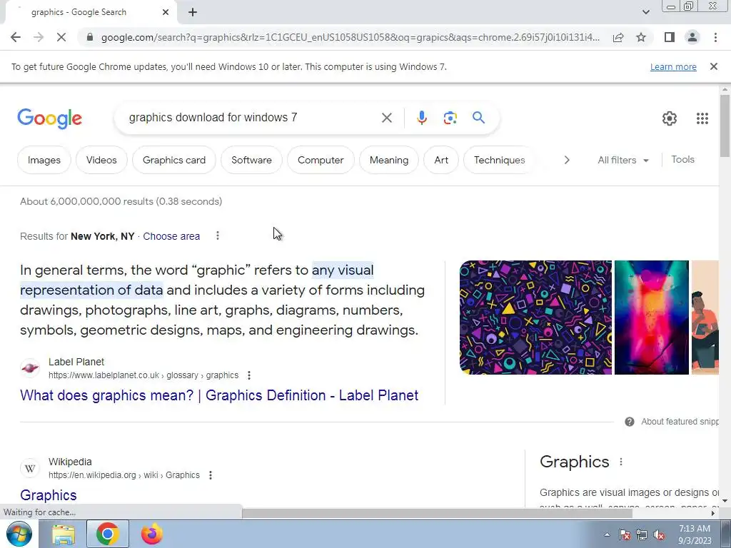Submit search with magnifying glass icon
Screen dimensions: 731x548
(478, 118)
